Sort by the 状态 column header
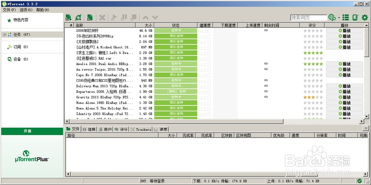The height and width of the screenshot is (185, 371). point(176,25)
